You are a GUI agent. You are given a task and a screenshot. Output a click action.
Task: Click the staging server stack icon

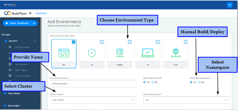pos(120,53)
